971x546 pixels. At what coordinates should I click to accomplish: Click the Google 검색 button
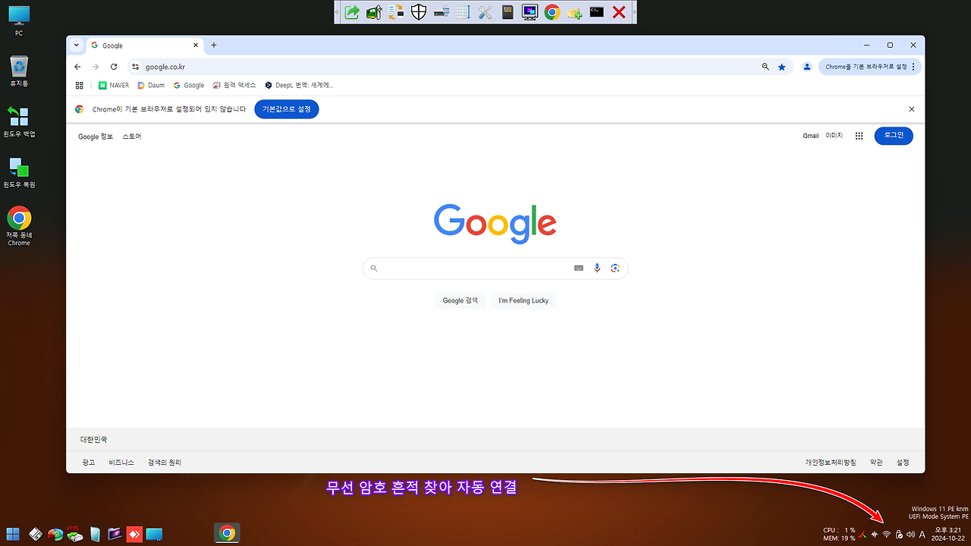pos(460,300)
